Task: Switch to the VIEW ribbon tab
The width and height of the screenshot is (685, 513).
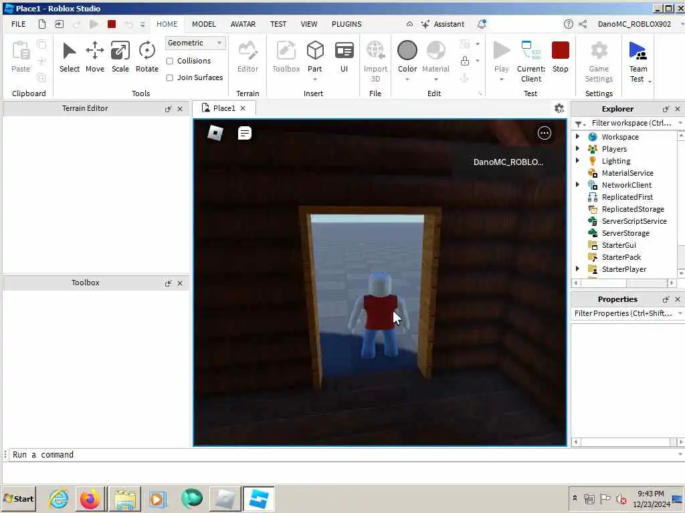Action: pos(309,24)
